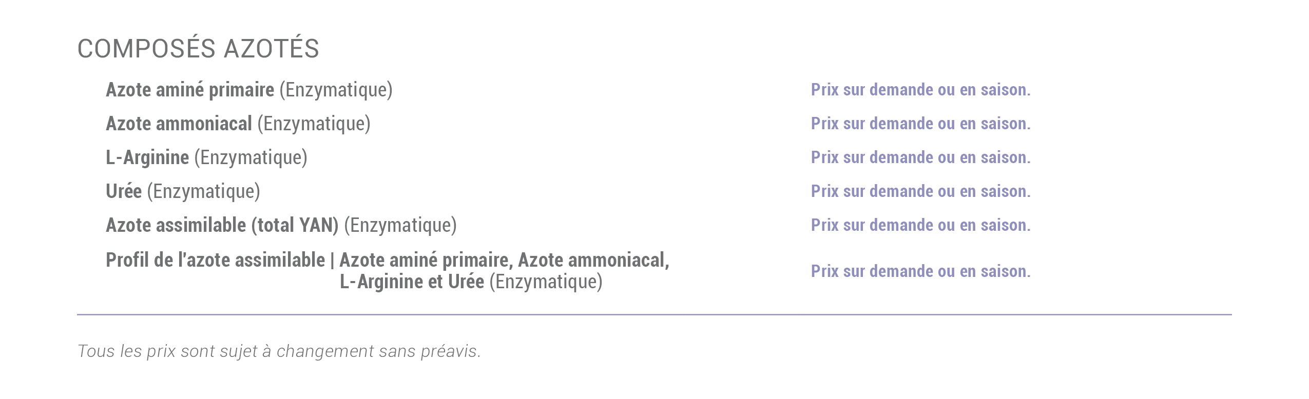The image size is (1309, 399).
Task: Select the Azote aminé primaire item
Action: 249,90
